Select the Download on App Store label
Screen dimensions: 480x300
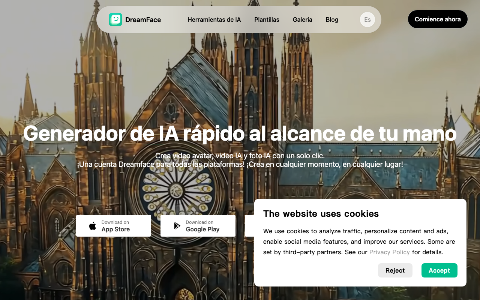coord(115,226)
